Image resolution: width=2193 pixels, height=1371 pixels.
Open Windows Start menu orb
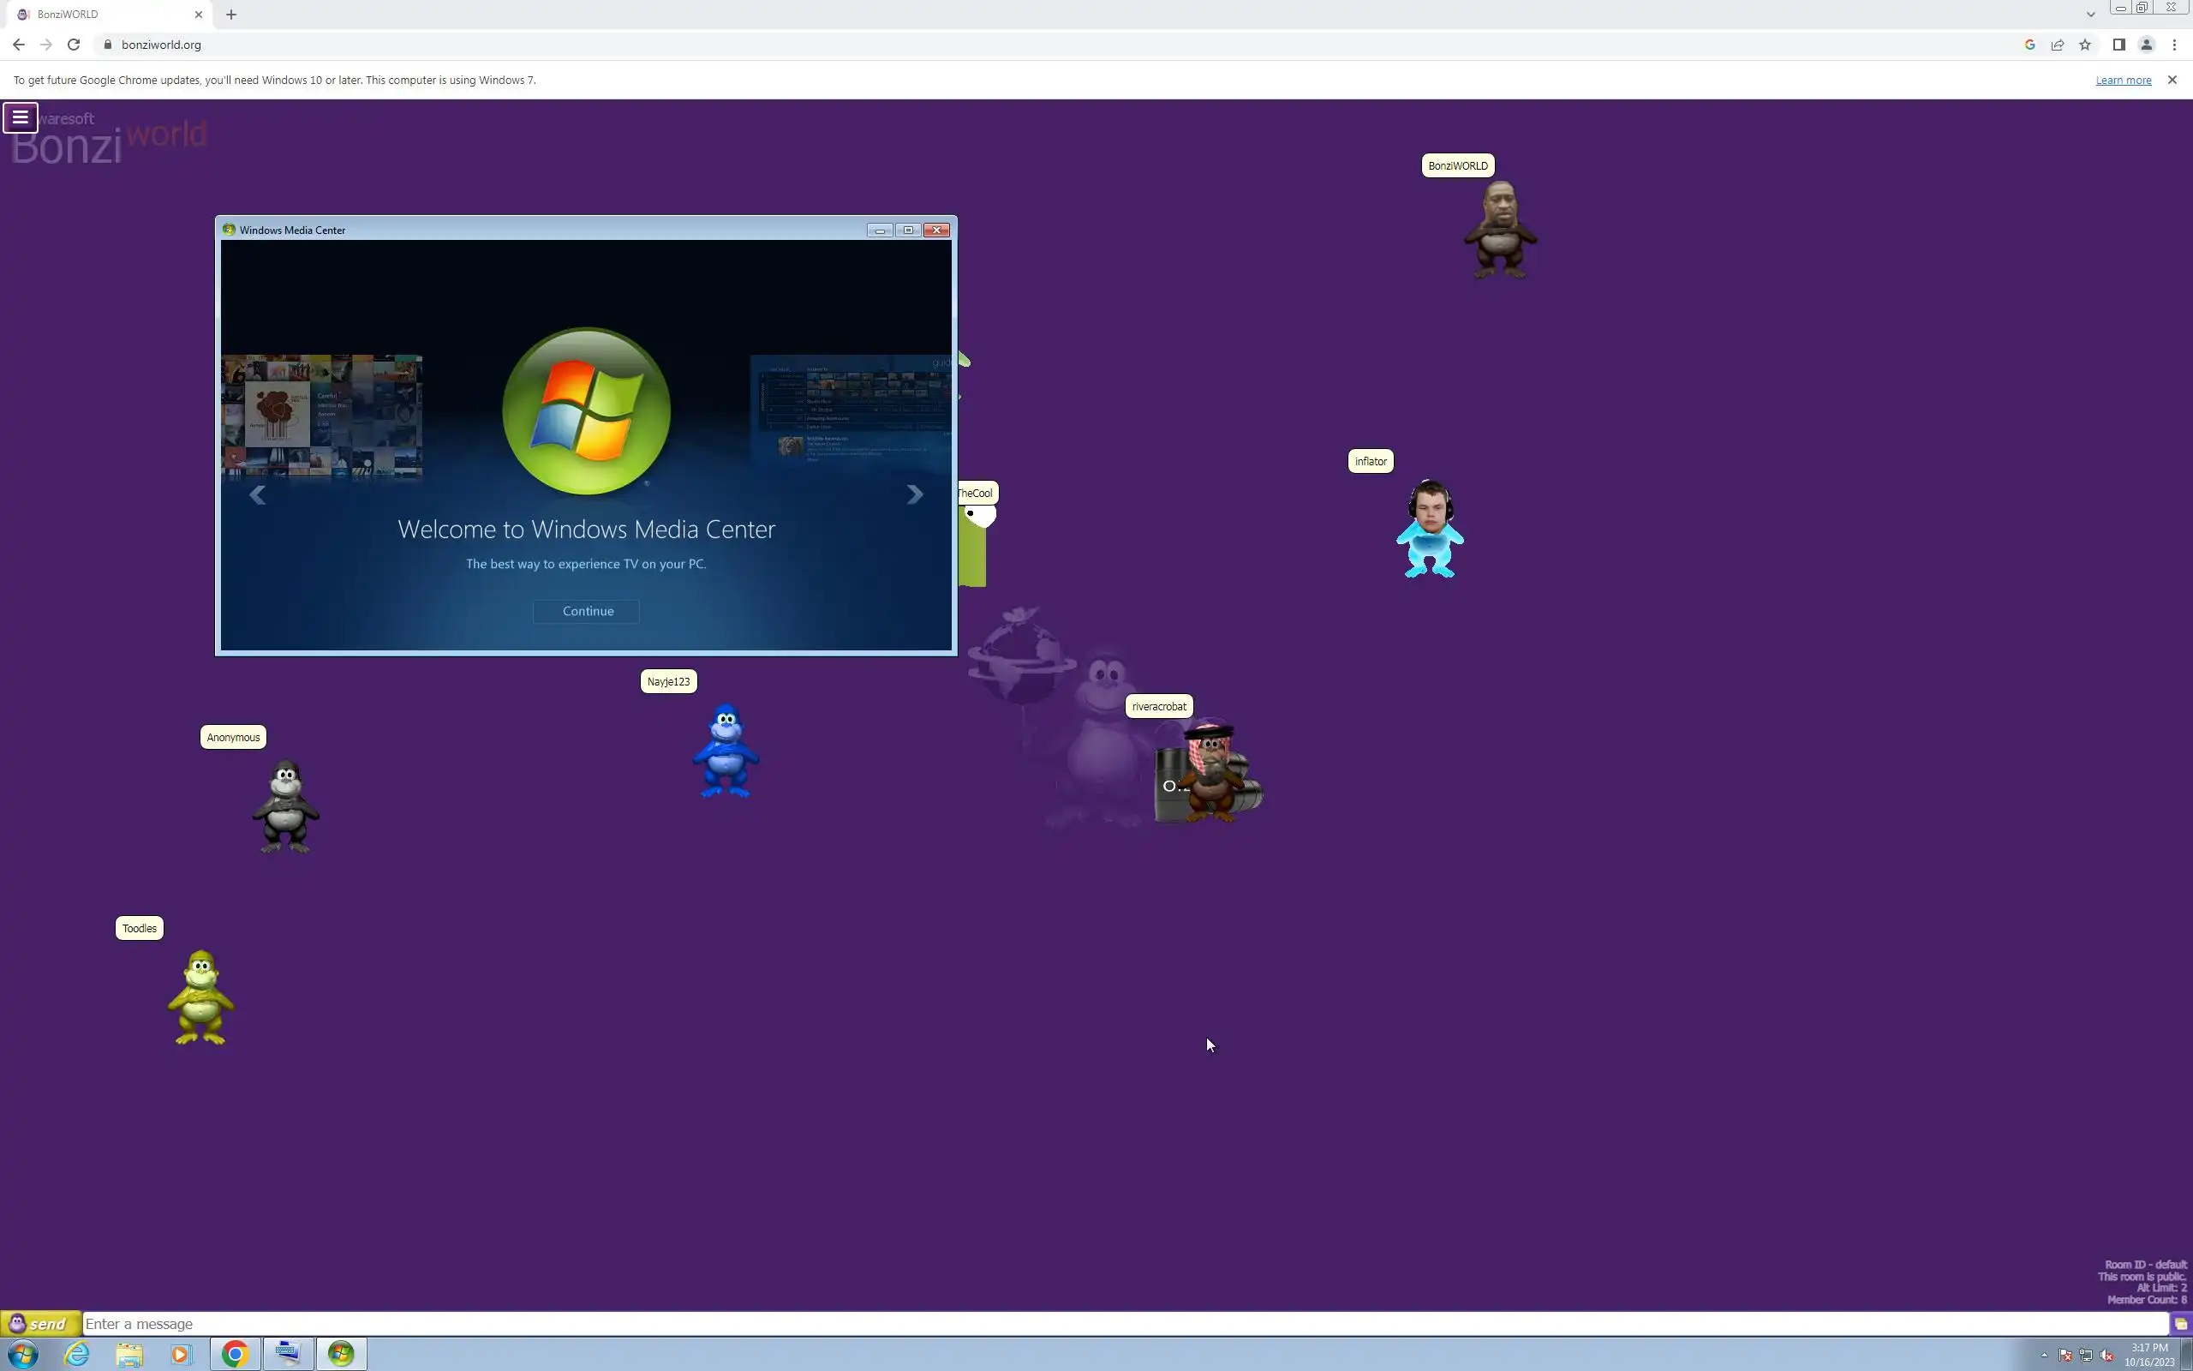(22, 1354)
